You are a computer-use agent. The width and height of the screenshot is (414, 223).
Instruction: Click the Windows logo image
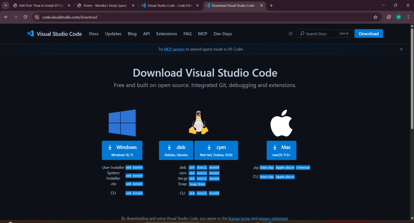[122, 123]
